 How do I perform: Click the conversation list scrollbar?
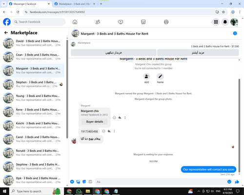pos(67,89)
